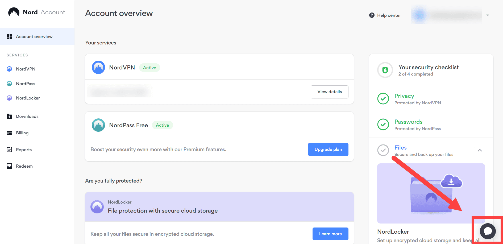
Task: Click the 'Your services' heading
Action: pos(101,43)
